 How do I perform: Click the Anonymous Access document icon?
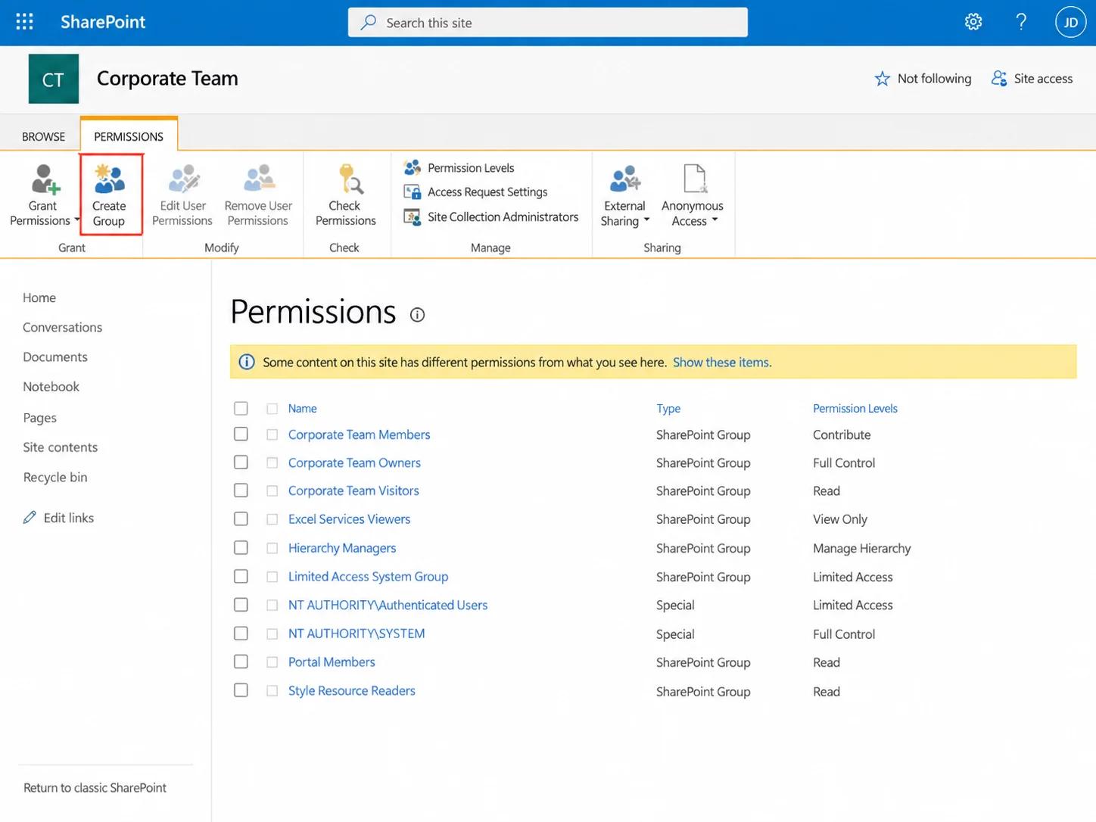click(x=695, y=179)
